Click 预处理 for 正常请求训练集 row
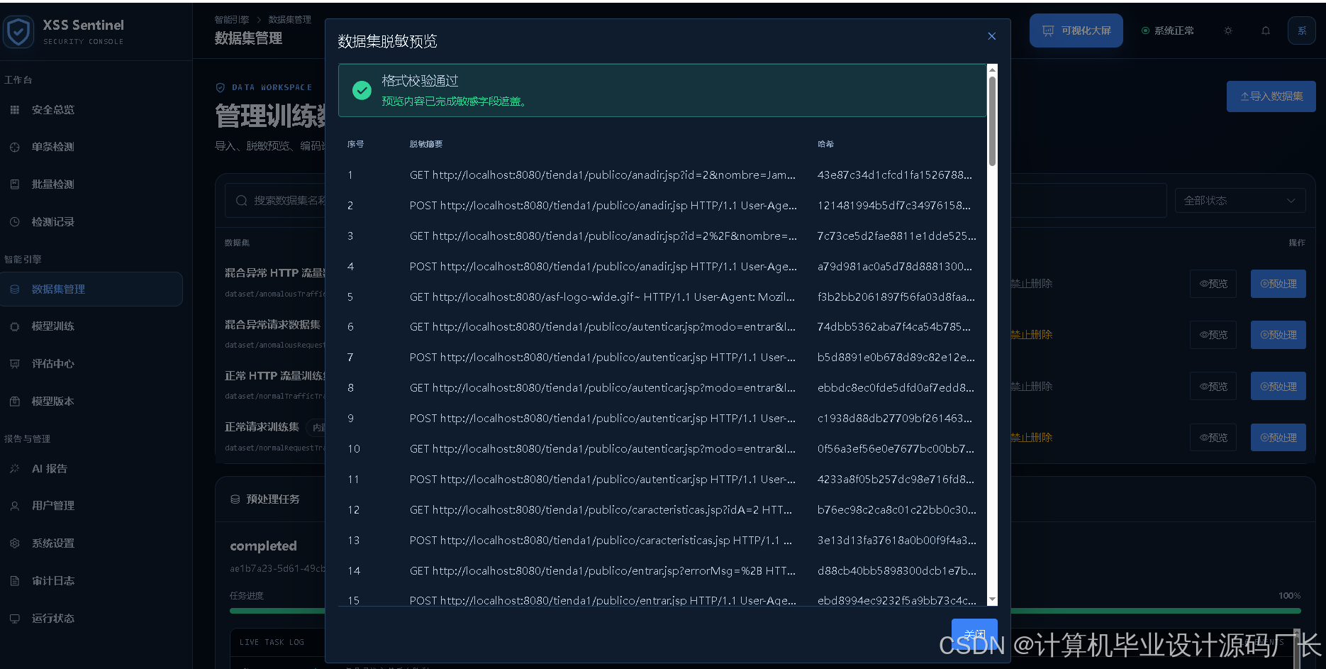 [1278, 438]
